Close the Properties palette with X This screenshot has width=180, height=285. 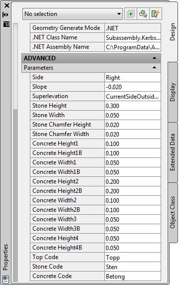tap(7, 5)
